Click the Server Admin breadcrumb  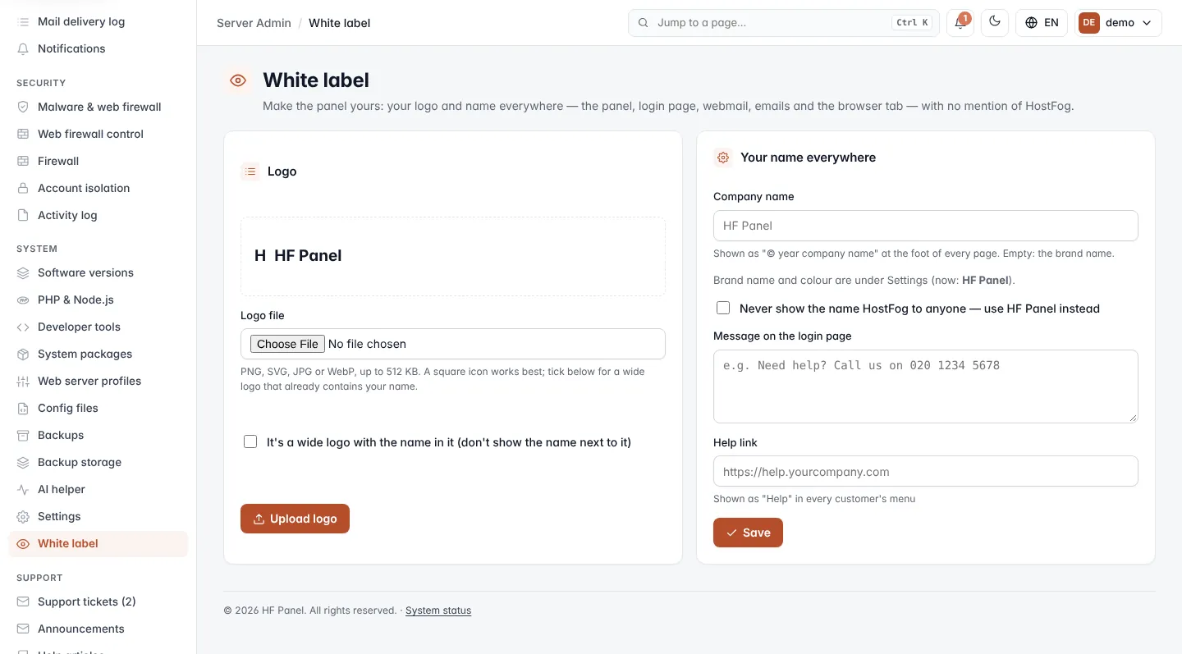(254, 23)
